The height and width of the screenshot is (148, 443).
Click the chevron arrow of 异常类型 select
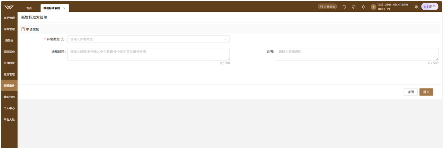(226, 39)
